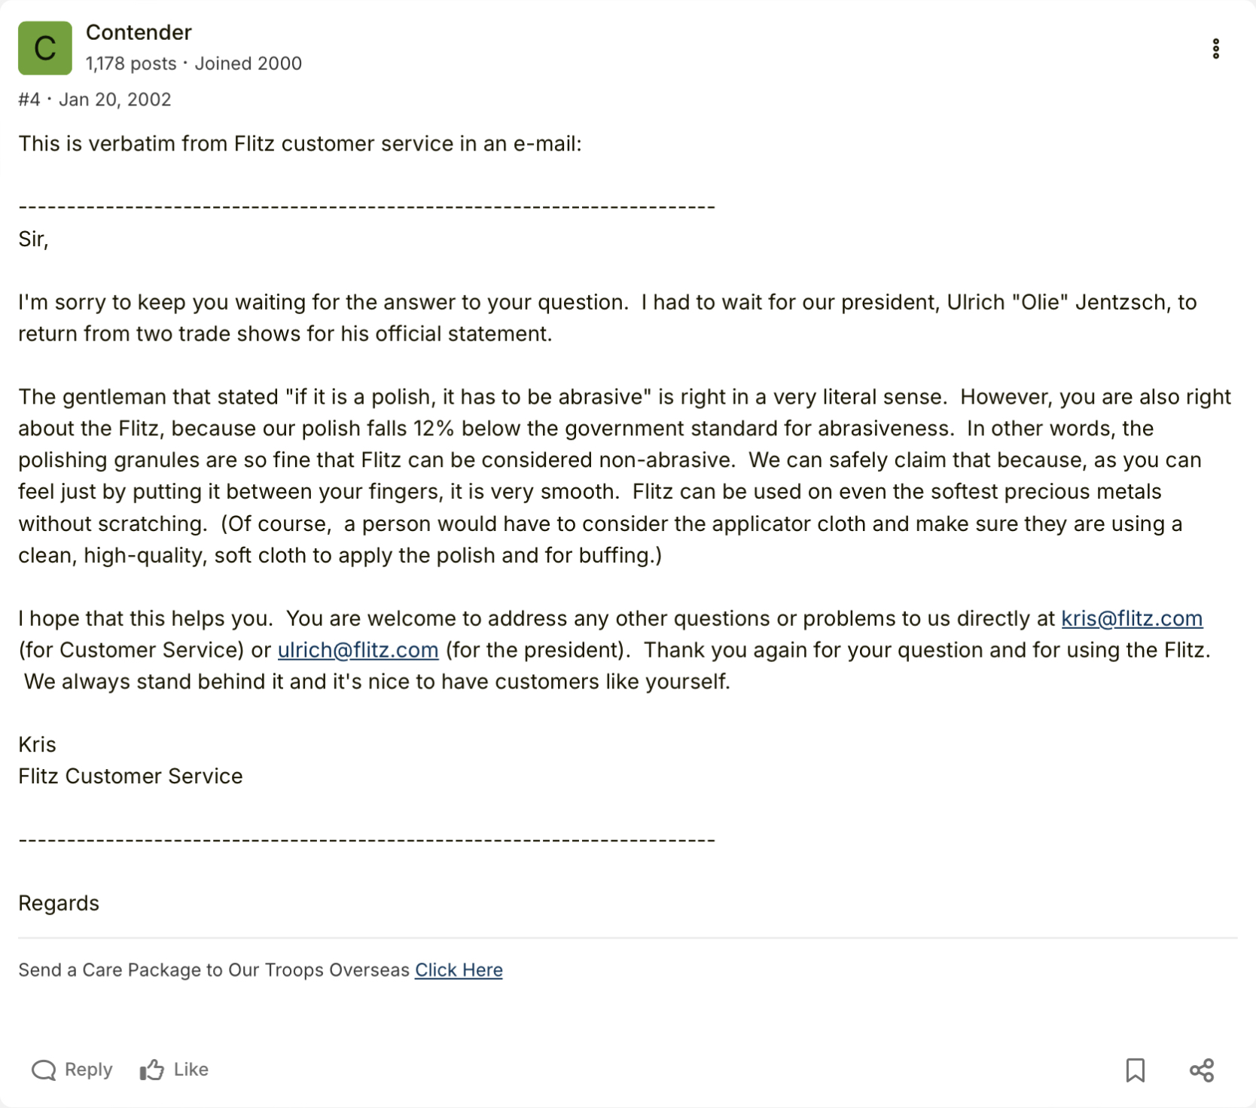Open the ulrich@flitz.com email link
Viewport: 1256px width, 1108px height.
358,650
